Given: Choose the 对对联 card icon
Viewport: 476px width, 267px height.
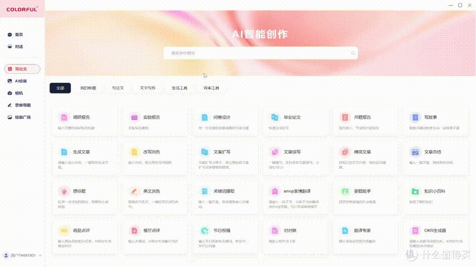Looking at the screenshot, I should click(275, 231).
